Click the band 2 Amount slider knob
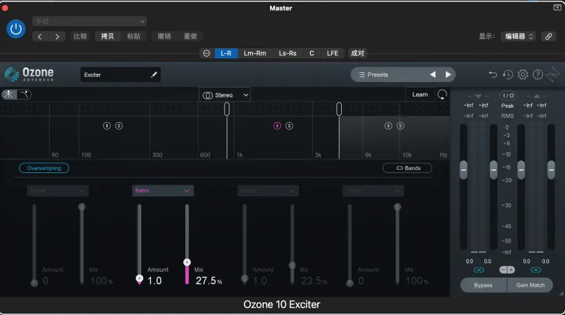Screen dimensions: 565x315 (139, 278)
